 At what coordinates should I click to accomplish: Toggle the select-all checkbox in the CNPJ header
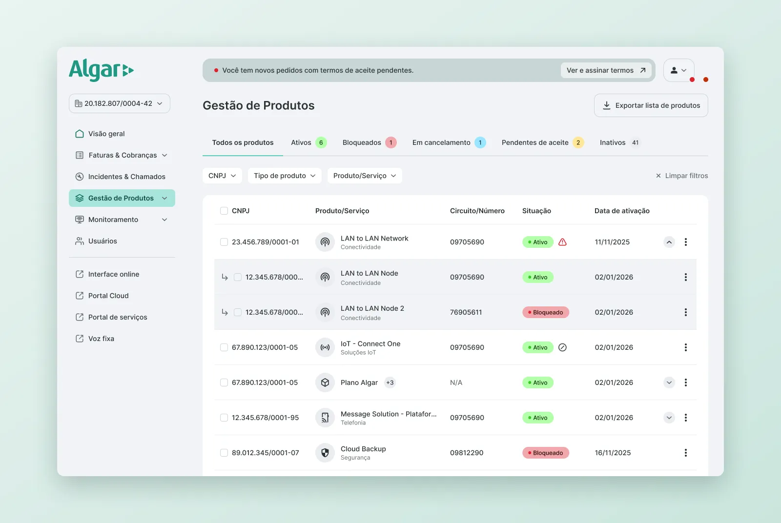(x=224, y=211)
